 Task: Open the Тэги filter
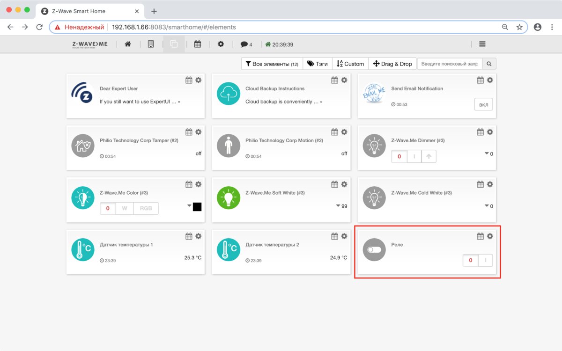[x=318, y=64]
